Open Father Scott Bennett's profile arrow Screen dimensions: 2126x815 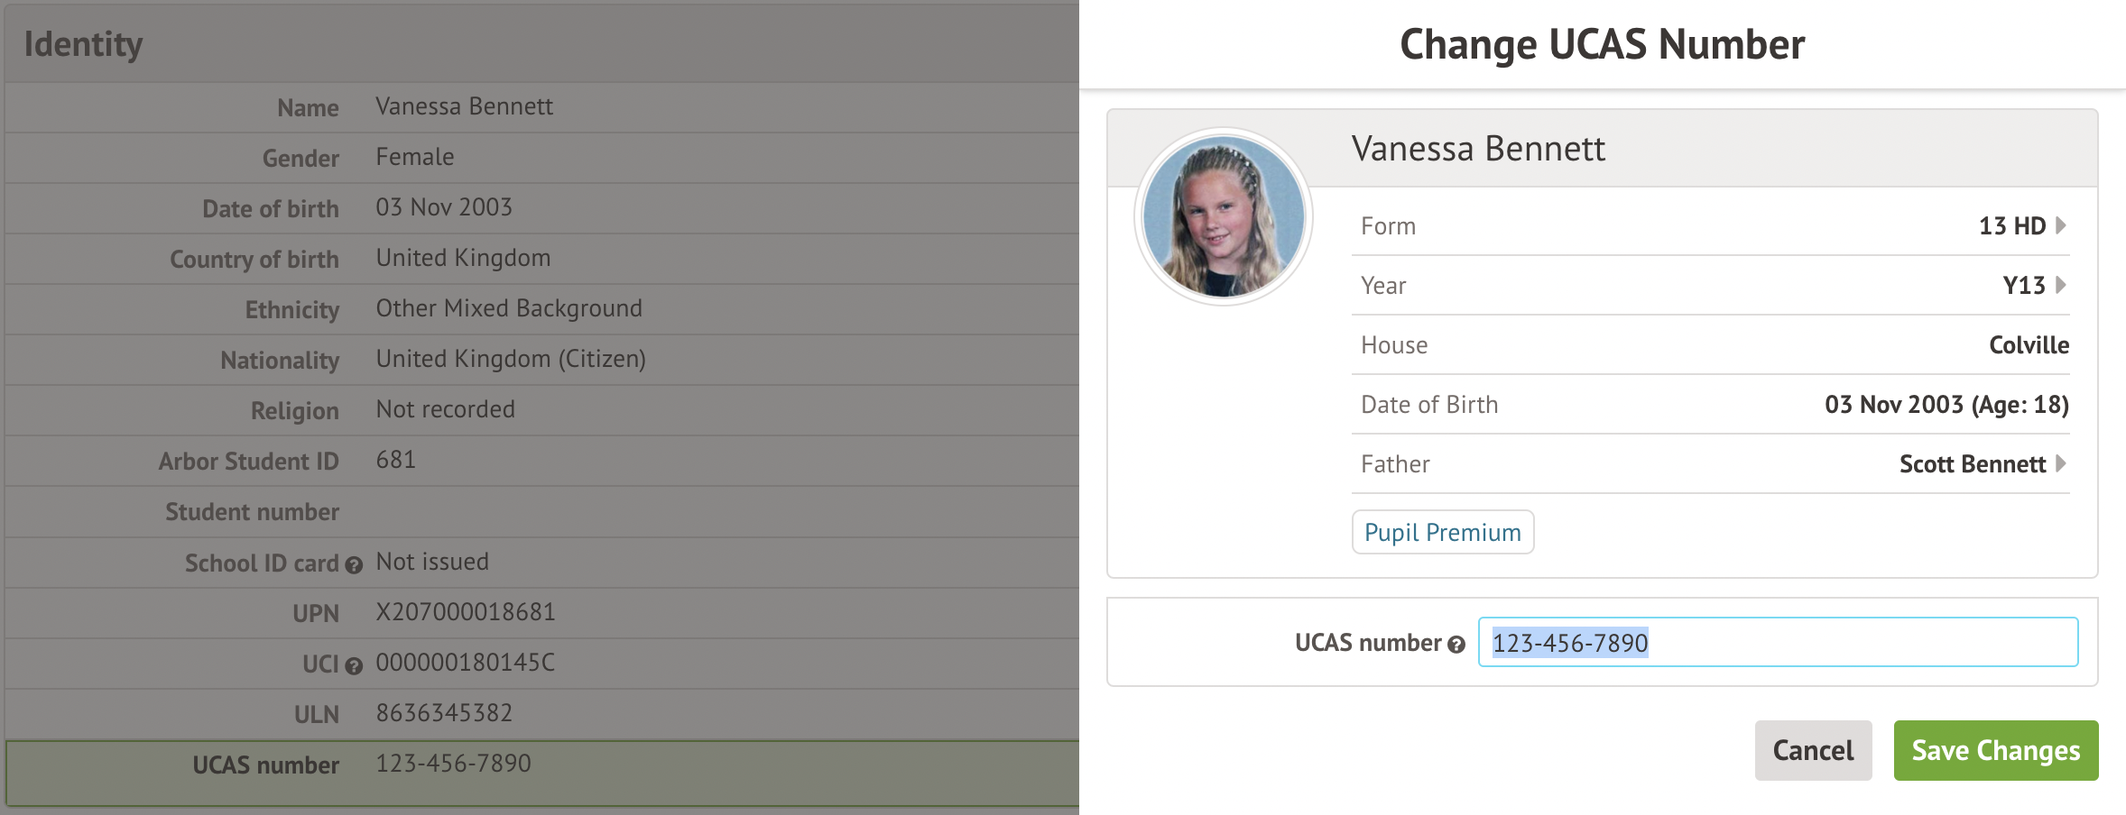click(x=2061, y=463)
